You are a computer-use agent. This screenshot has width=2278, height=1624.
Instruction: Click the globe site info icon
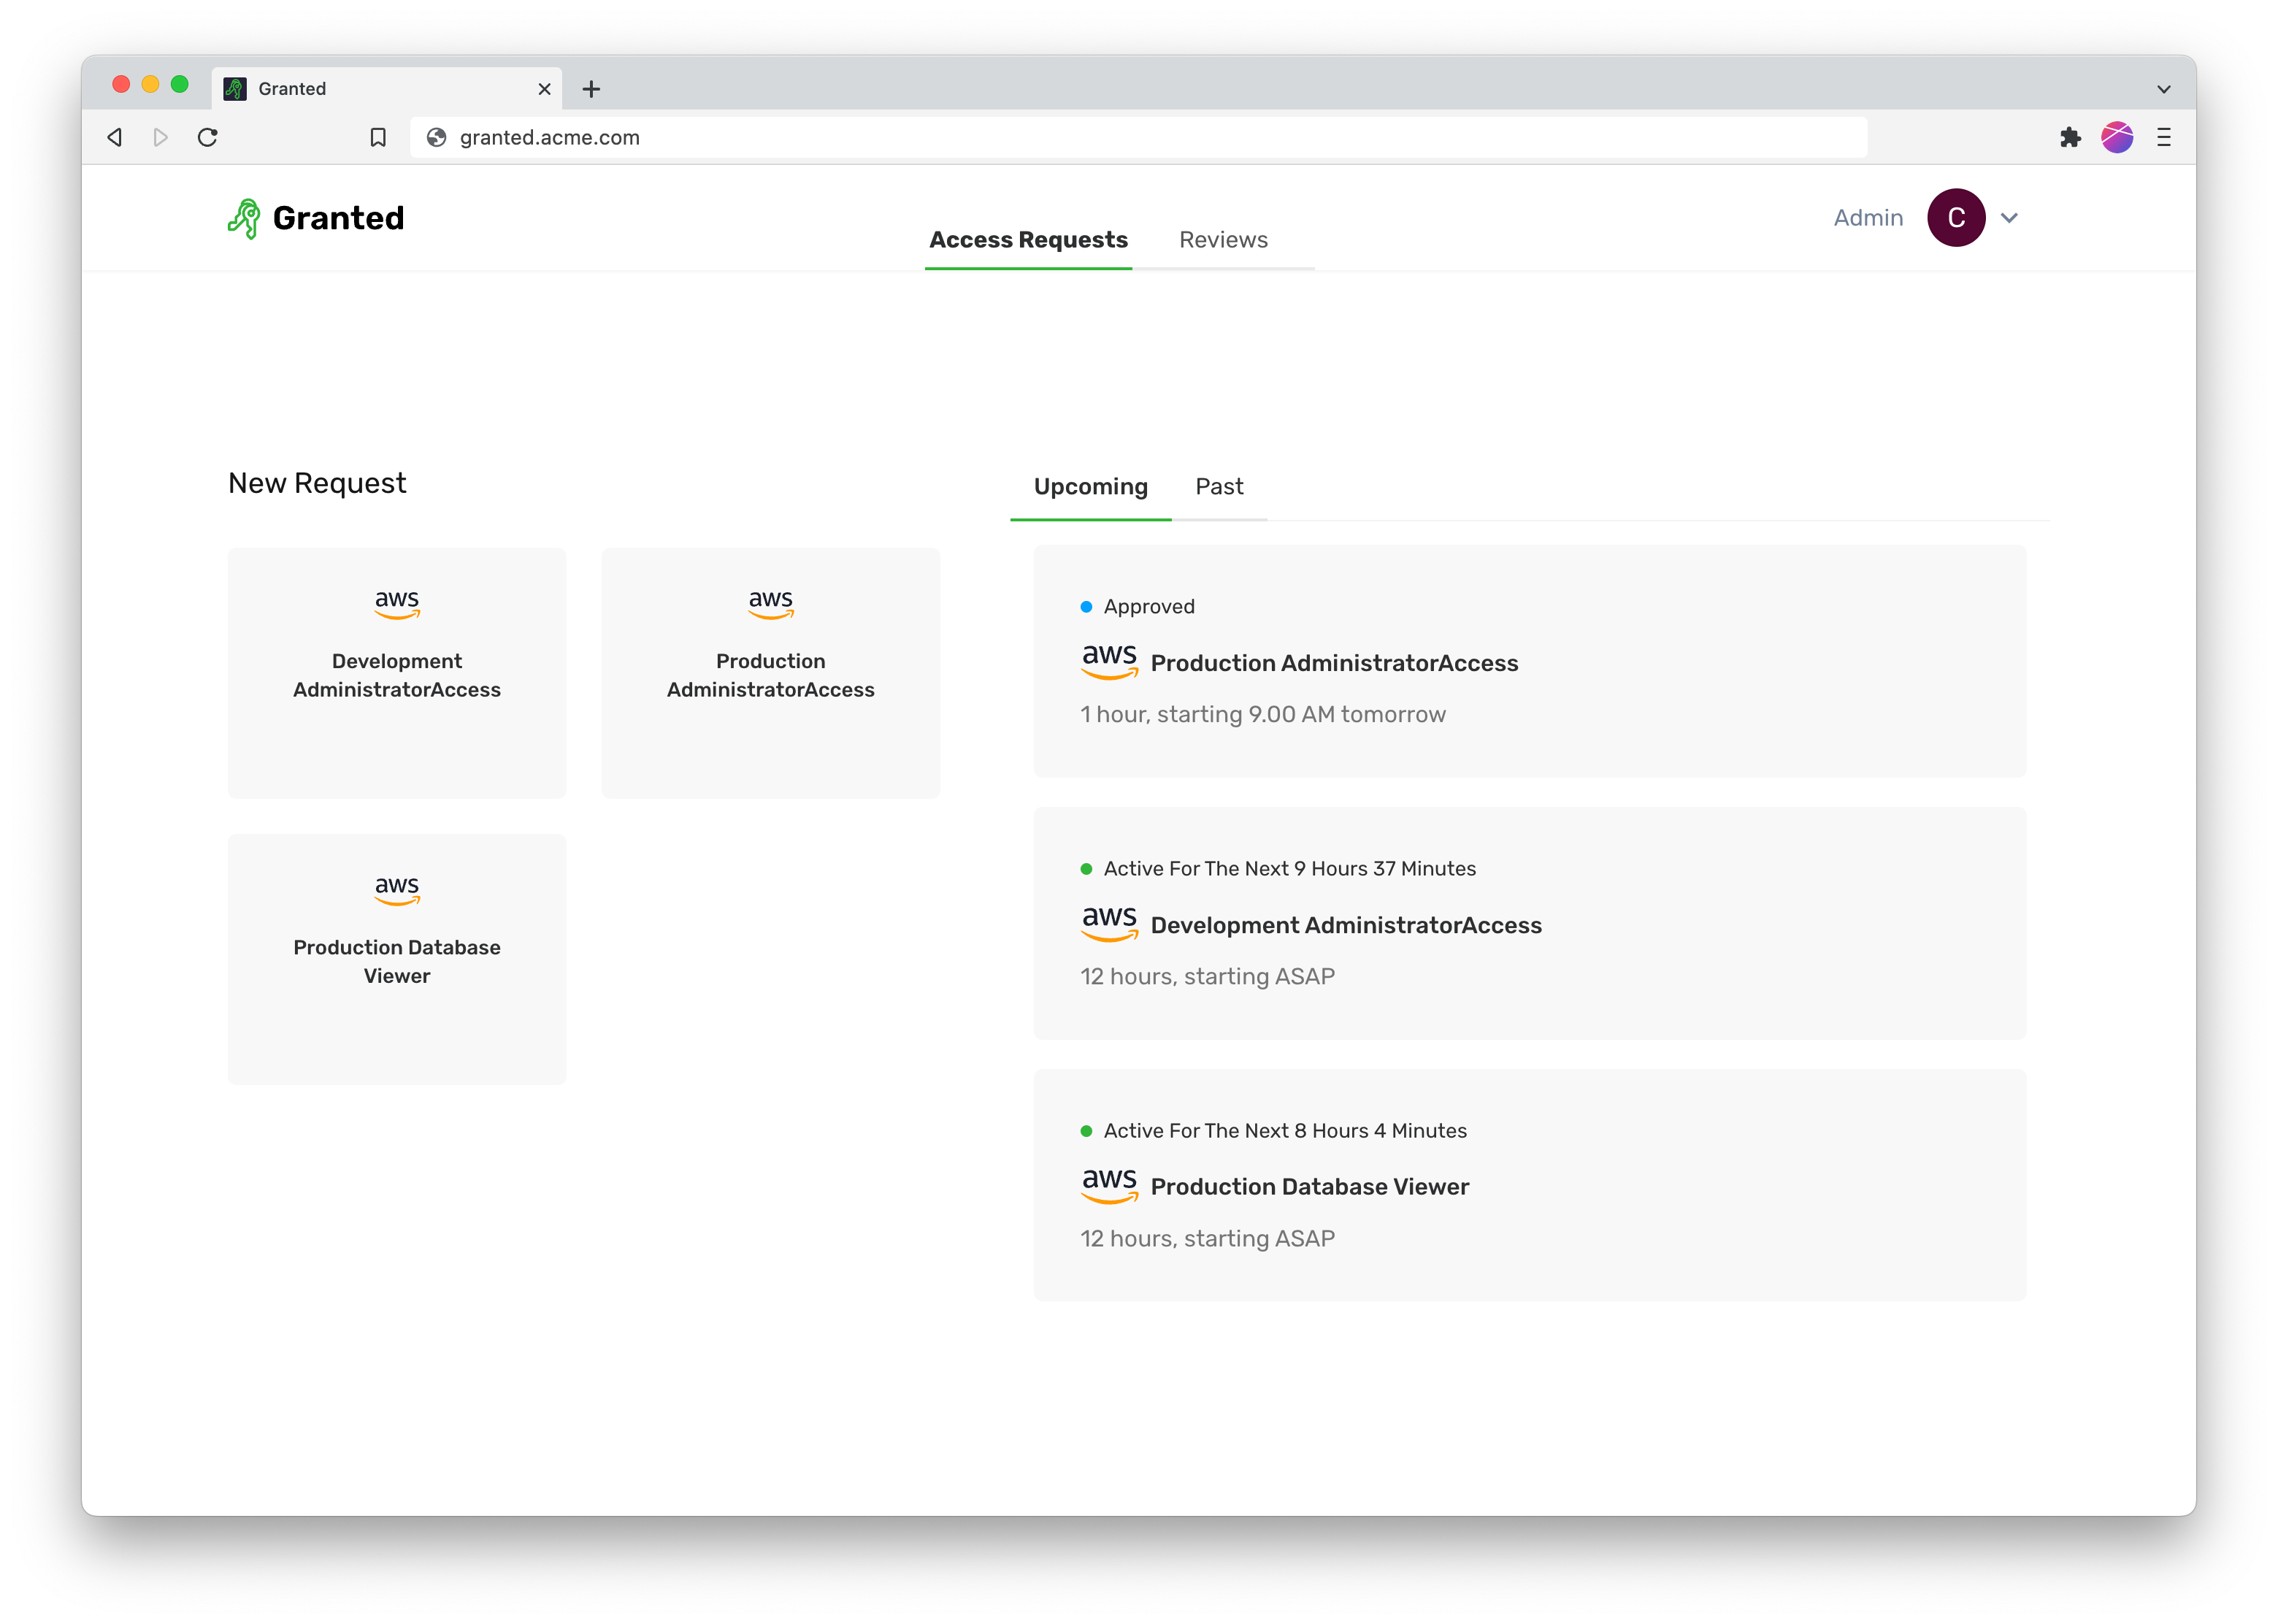pyautogui.click(x=436, y=137)
